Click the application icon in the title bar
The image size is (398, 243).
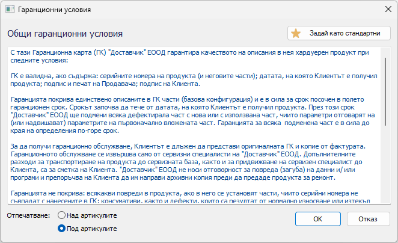tap(10, 10)
